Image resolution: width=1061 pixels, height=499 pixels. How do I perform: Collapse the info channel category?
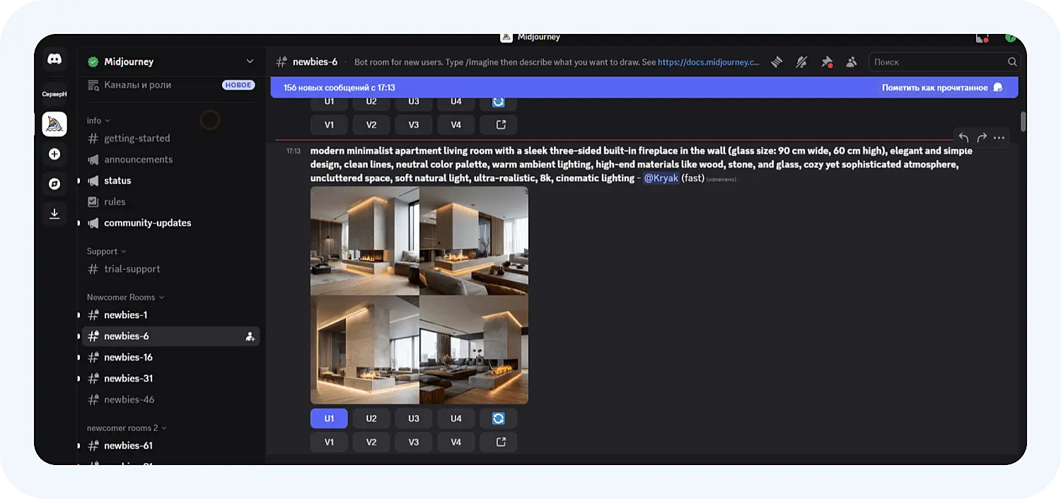[98, 121]
